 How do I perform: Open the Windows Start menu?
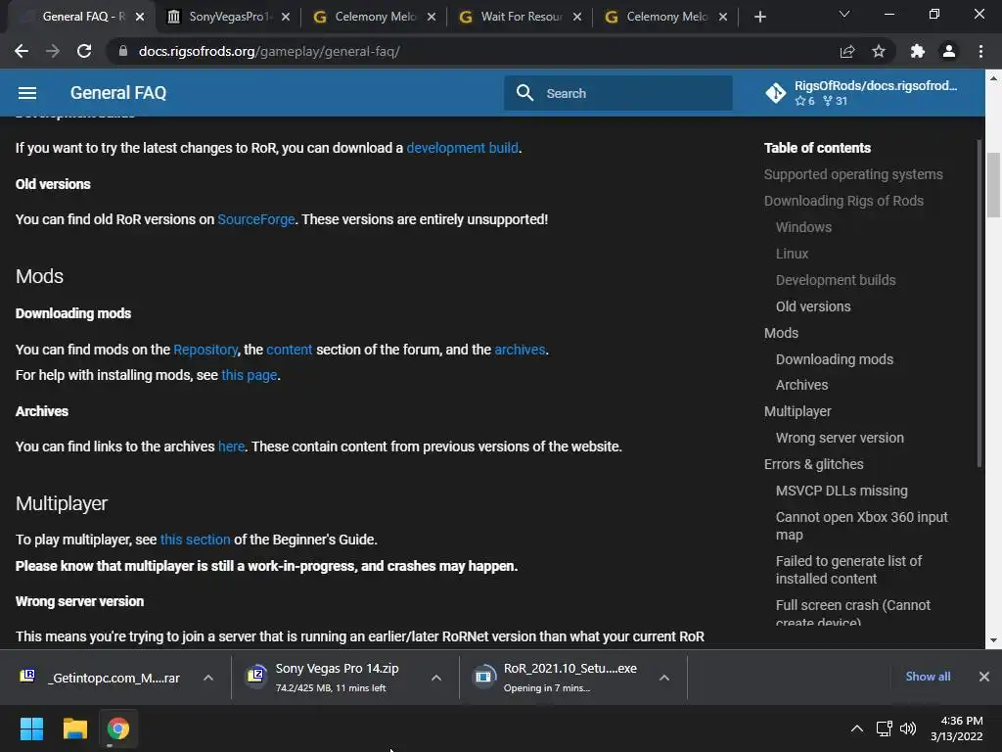[x=31, y=728]
